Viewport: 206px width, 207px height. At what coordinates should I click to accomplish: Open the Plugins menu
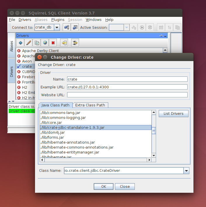(x=58, y=20)
